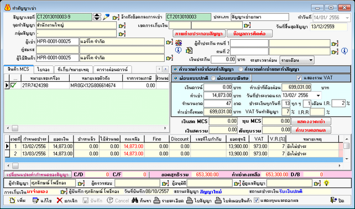Click the exit door ปิด icon

(x=333, y=200)
